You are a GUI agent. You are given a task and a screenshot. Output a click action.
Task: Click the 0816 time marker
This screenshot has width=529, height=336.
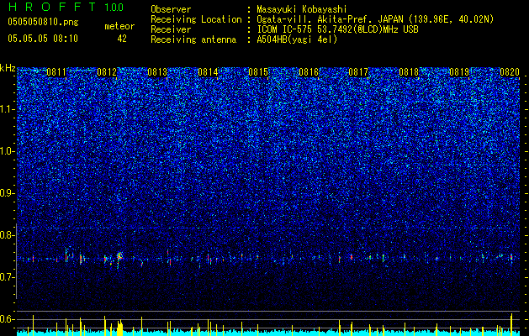pos(309,72)
